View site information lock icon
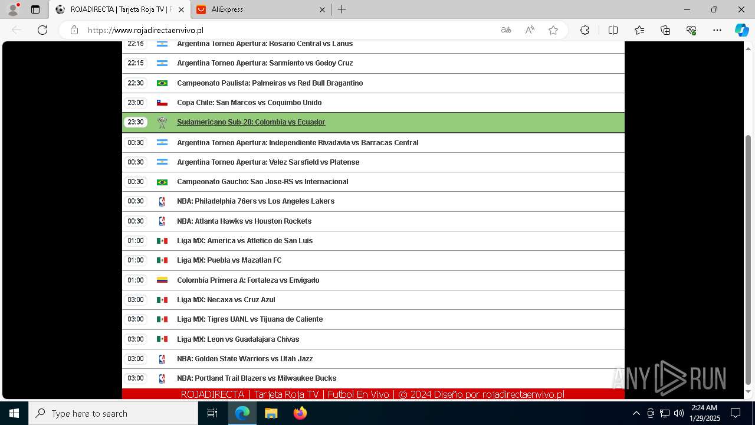755x425 pixels. coord(74,30)
